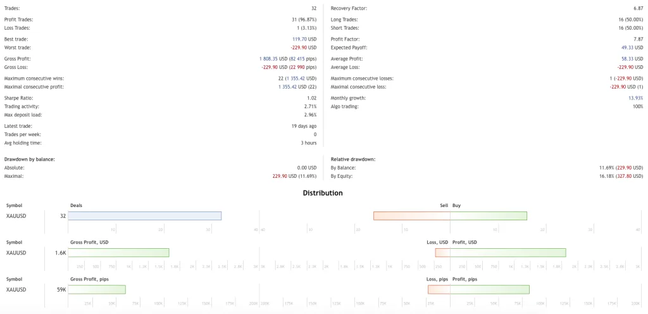Viewport: 648px width, 314px height.
Task: Click the Relative drawdown heading
Action: (x=353, y=159)
